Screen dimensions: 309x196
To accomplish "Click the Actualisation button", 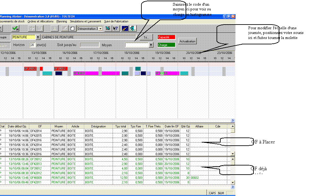I will coord(187,41).
